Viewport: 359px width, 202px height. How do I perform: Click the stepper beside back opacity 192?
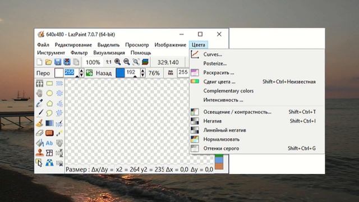pyautogui.click(x=142, y=73)
